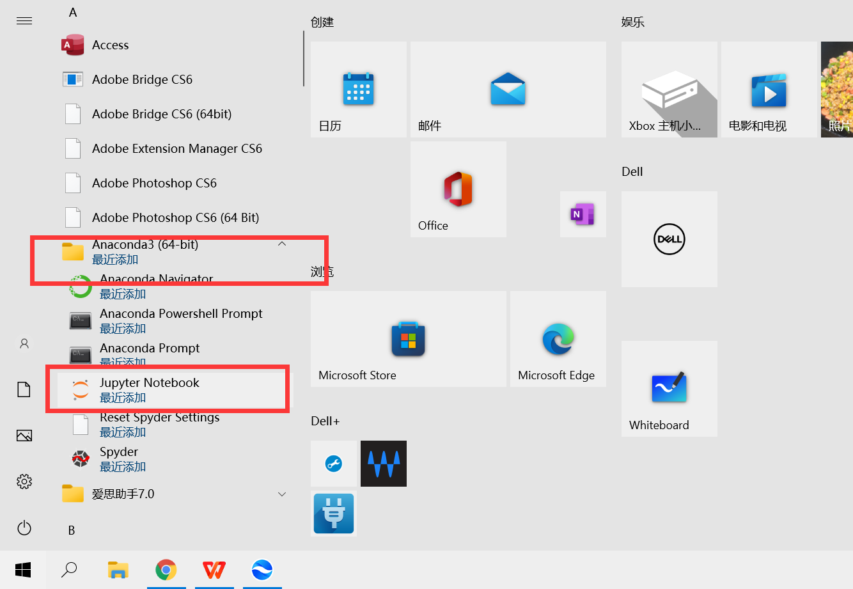Open the 照片 photos tile
853x589 pixels.
coord(837,90)
